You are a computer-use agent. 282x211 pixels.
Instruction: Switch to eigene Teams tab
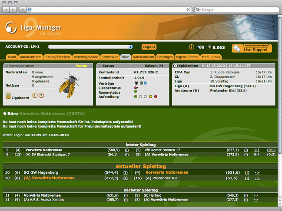(187, 57)
